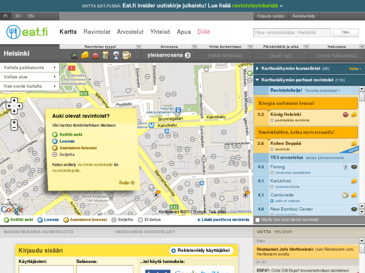Select the red onion restaurant type filter
This screenshot has width=365, height=273.
pyautogui.click(x=95, y=55)
